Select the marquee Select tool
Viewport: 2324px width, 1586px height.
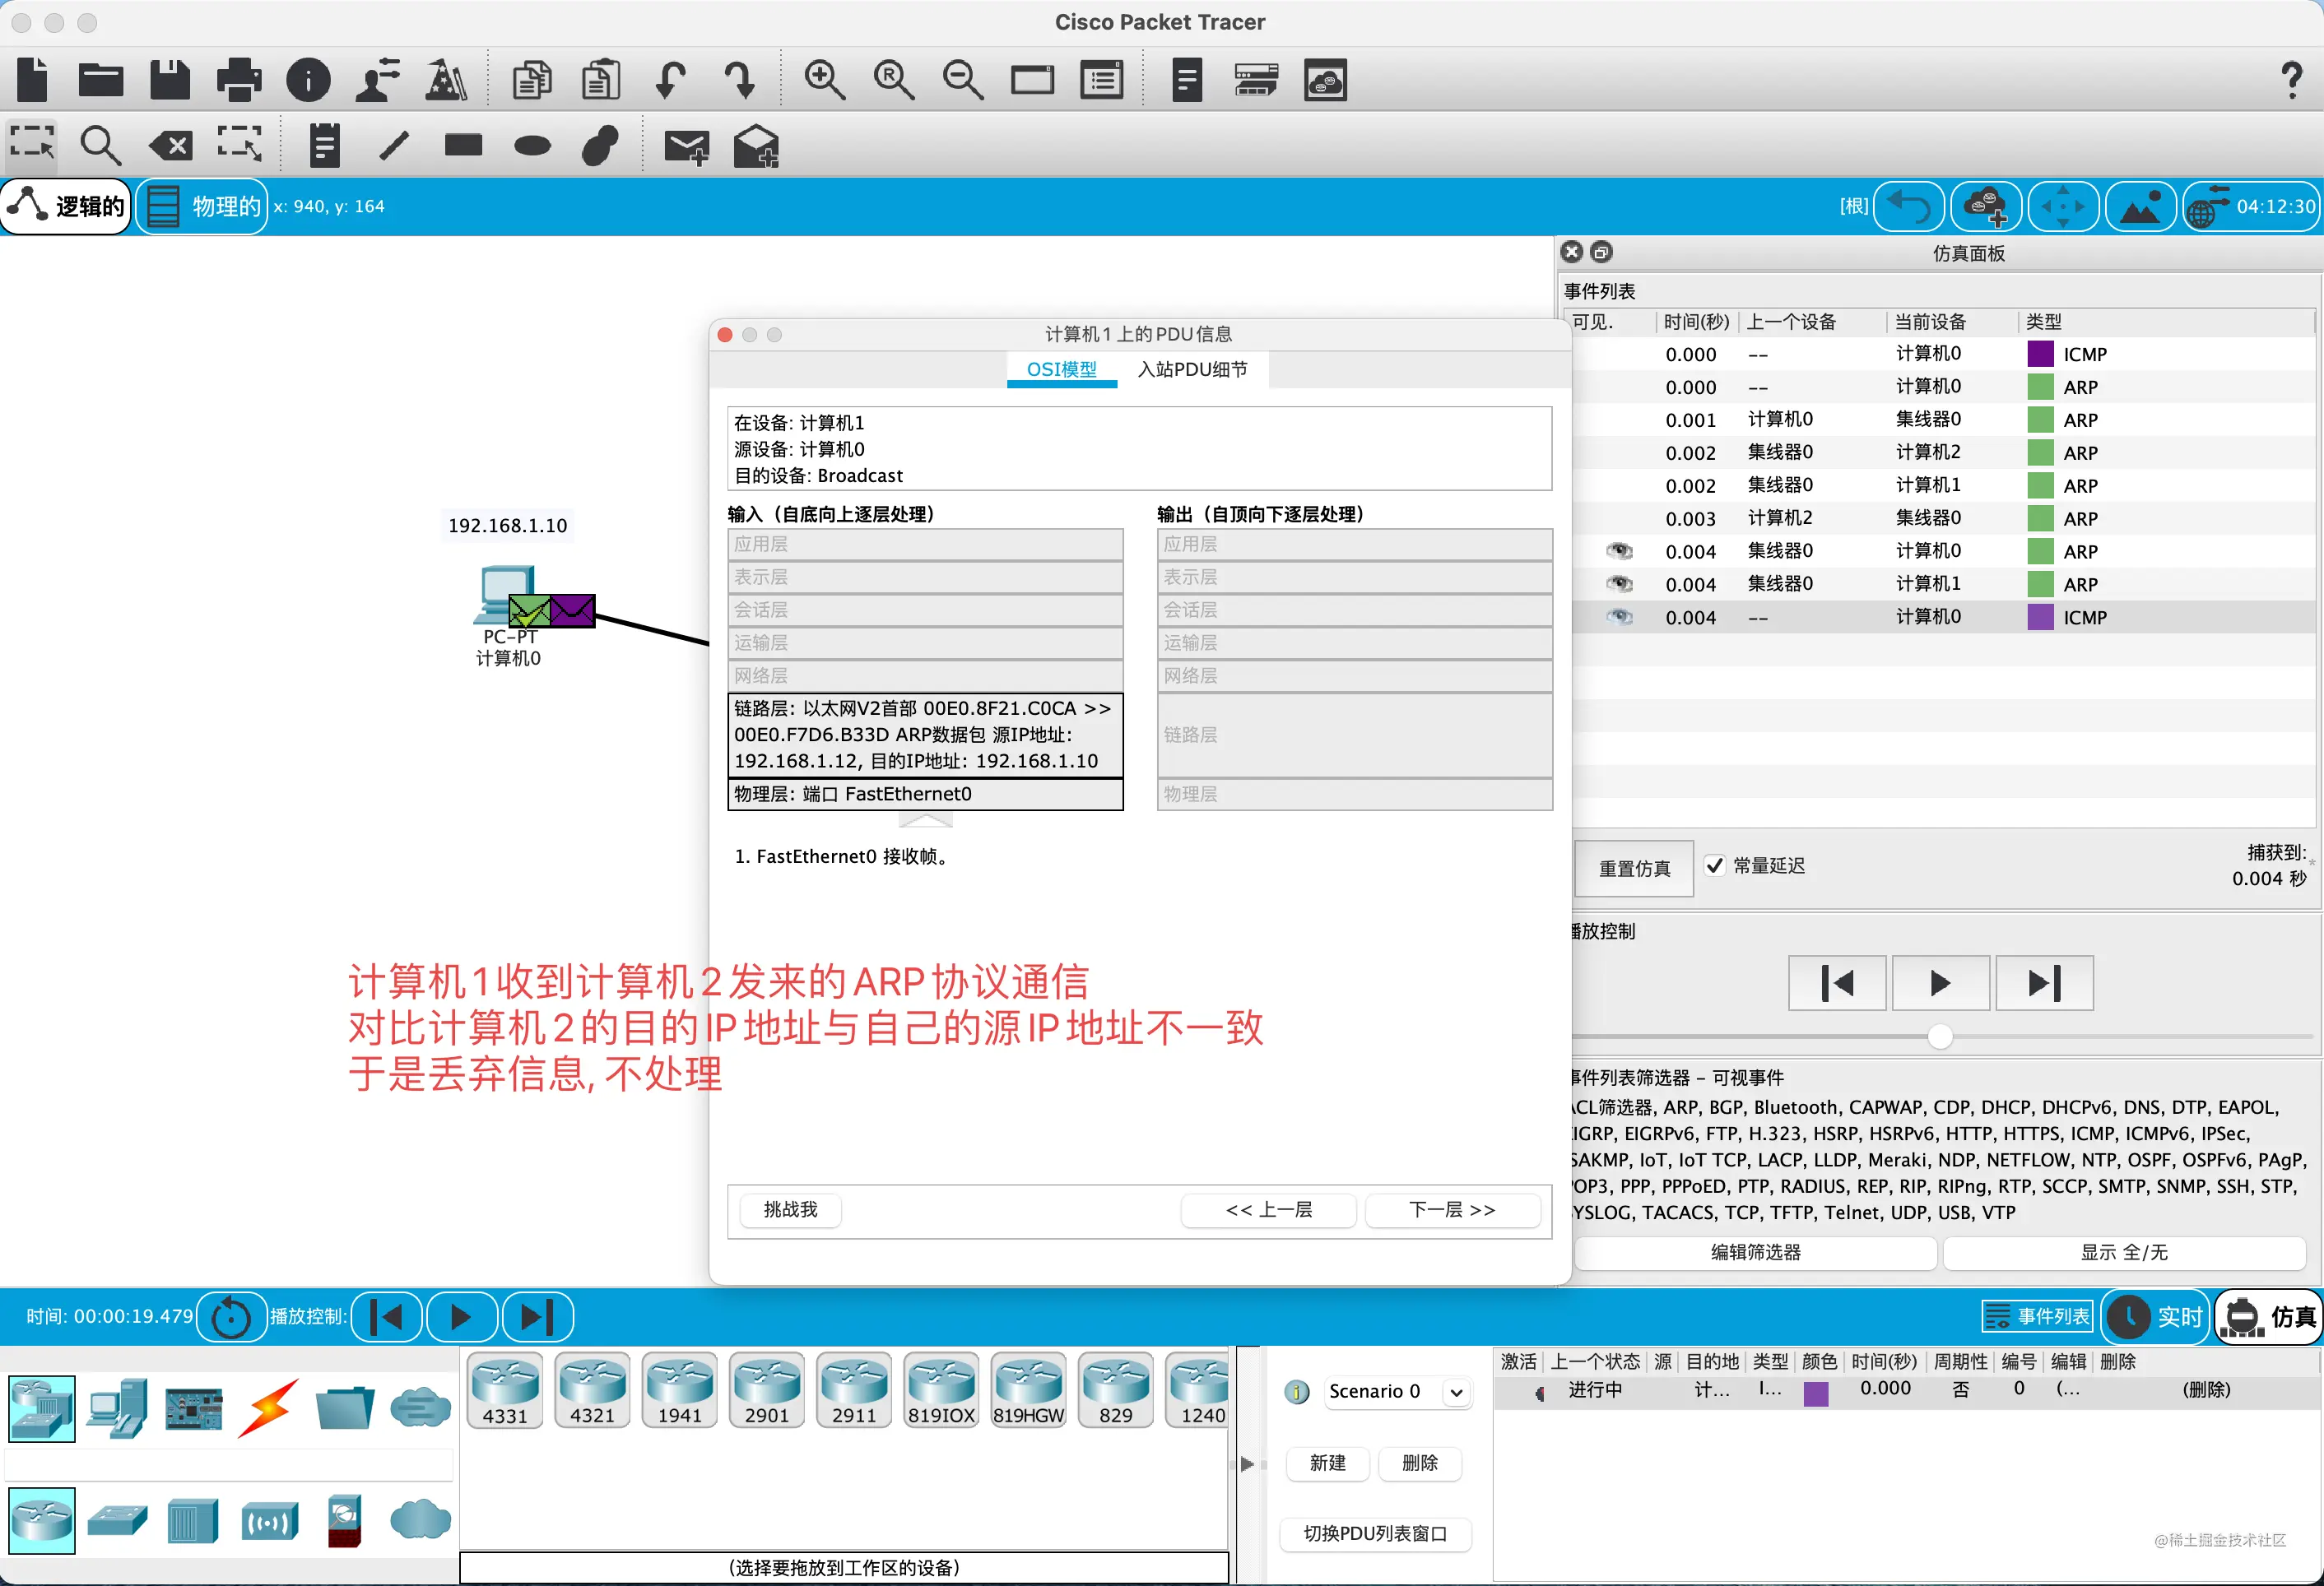pos(32,146)
